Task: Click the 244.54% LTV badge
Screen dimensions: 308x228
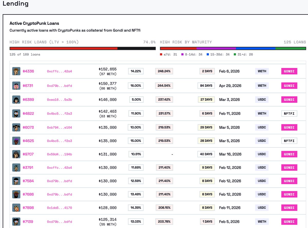Action: [164, 86]
